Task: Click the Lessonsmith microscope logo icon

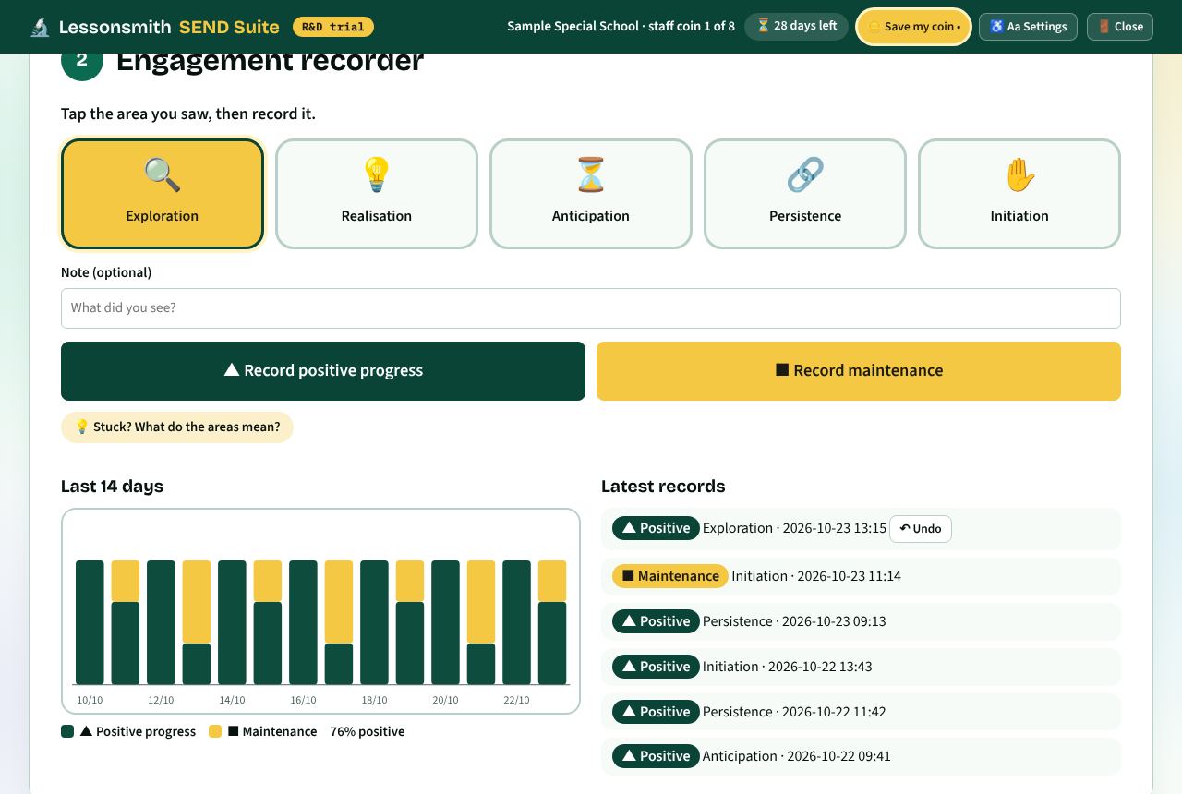Action: 40,27
